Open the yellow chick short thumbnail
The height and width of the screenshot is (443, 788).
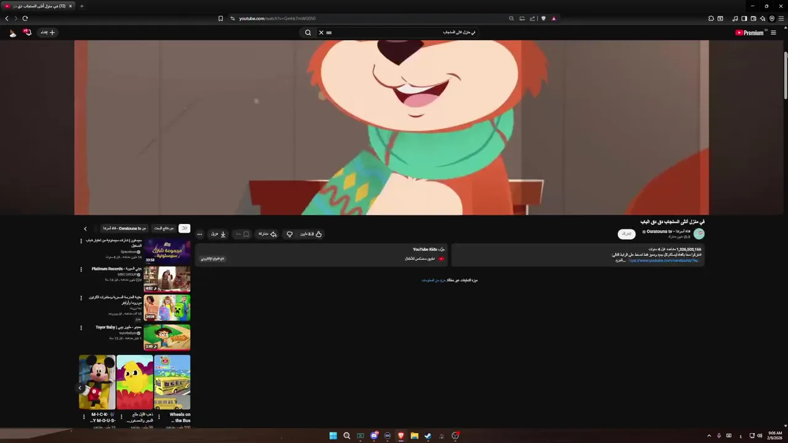coord(135,382)
